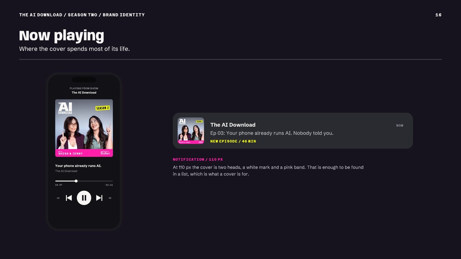Click the track title 'Your phone already runs AI.'
Screen dimensions: 461x259
tap(78, 166)
